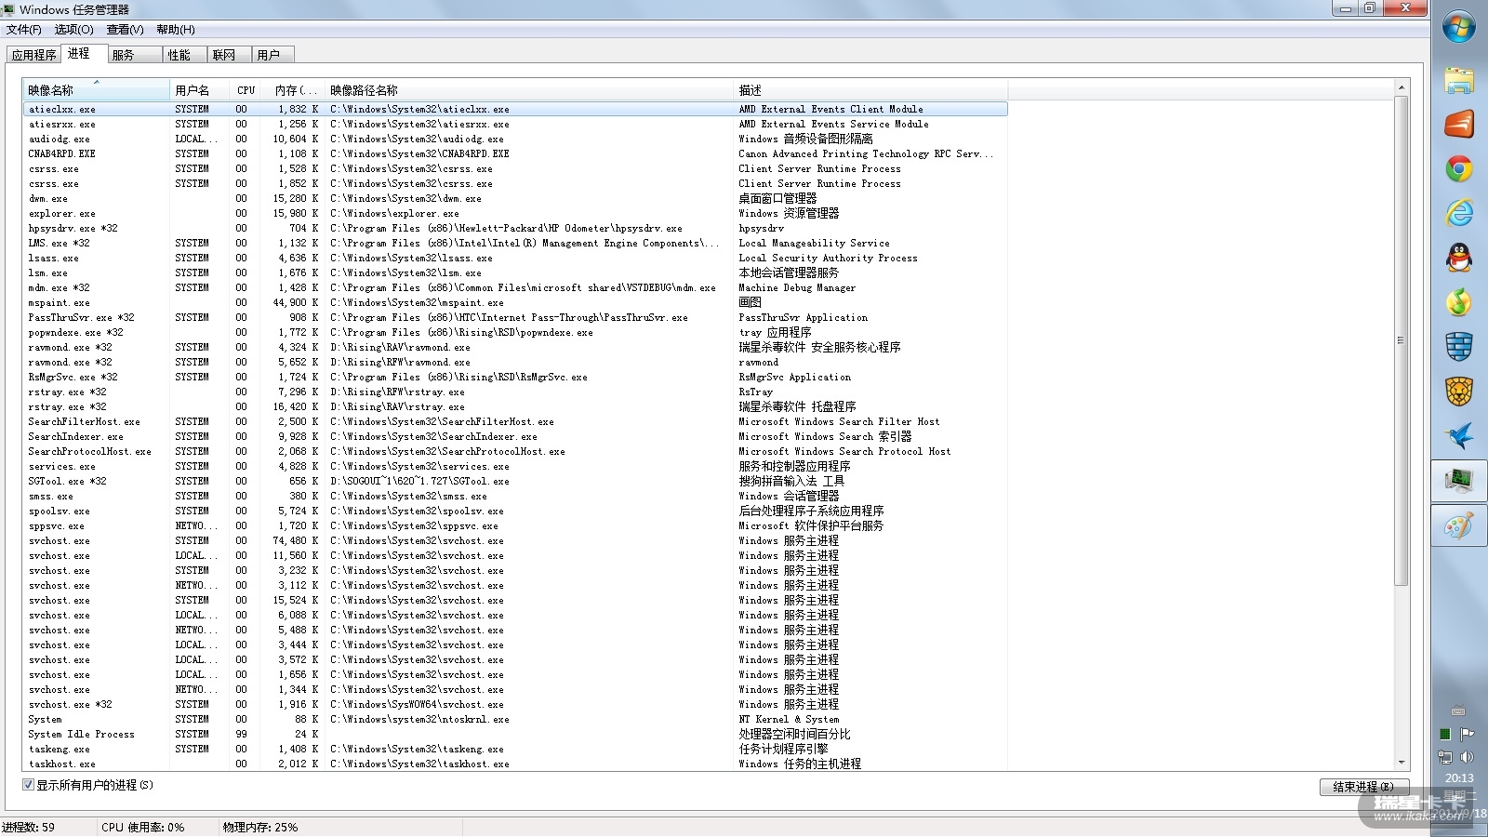Switch to the 联网 tab
The height and width of the screenshot is (837, 1488).
[x=229, y=55]
